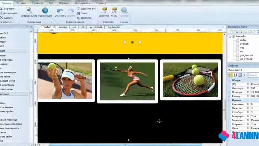
Task: Click Выделить всё select-all icon
Action: (x=79, y=9)
